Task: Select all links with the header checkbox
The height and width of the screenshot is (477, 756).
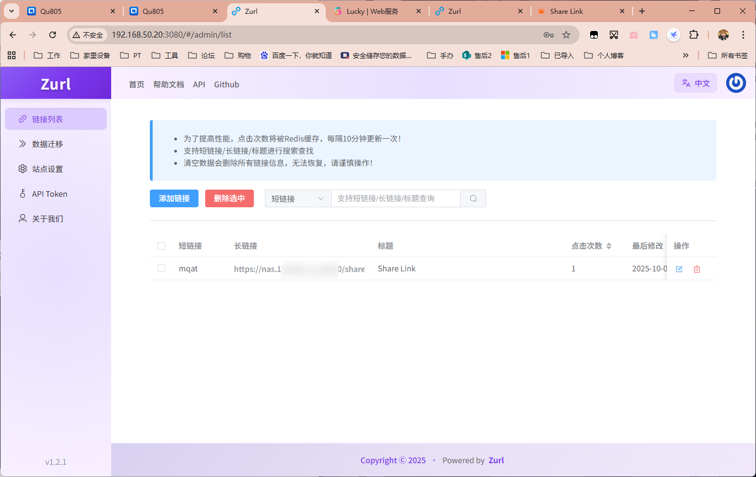Action: [161, 245]
